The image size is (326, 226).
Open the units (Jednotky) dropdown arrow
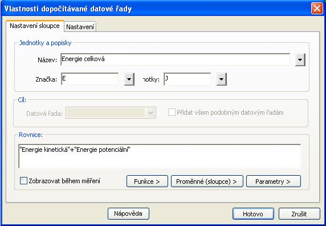tap(222, 79)
